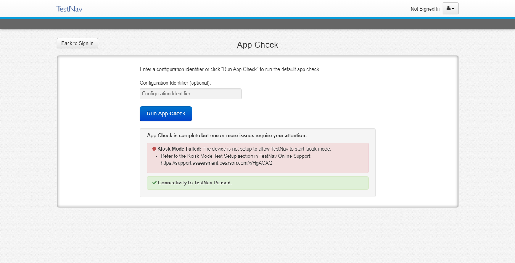Click the App Check is complete summary heading
Screen dimensions: 515x263
pyautogui.click(x=227, y=135)
